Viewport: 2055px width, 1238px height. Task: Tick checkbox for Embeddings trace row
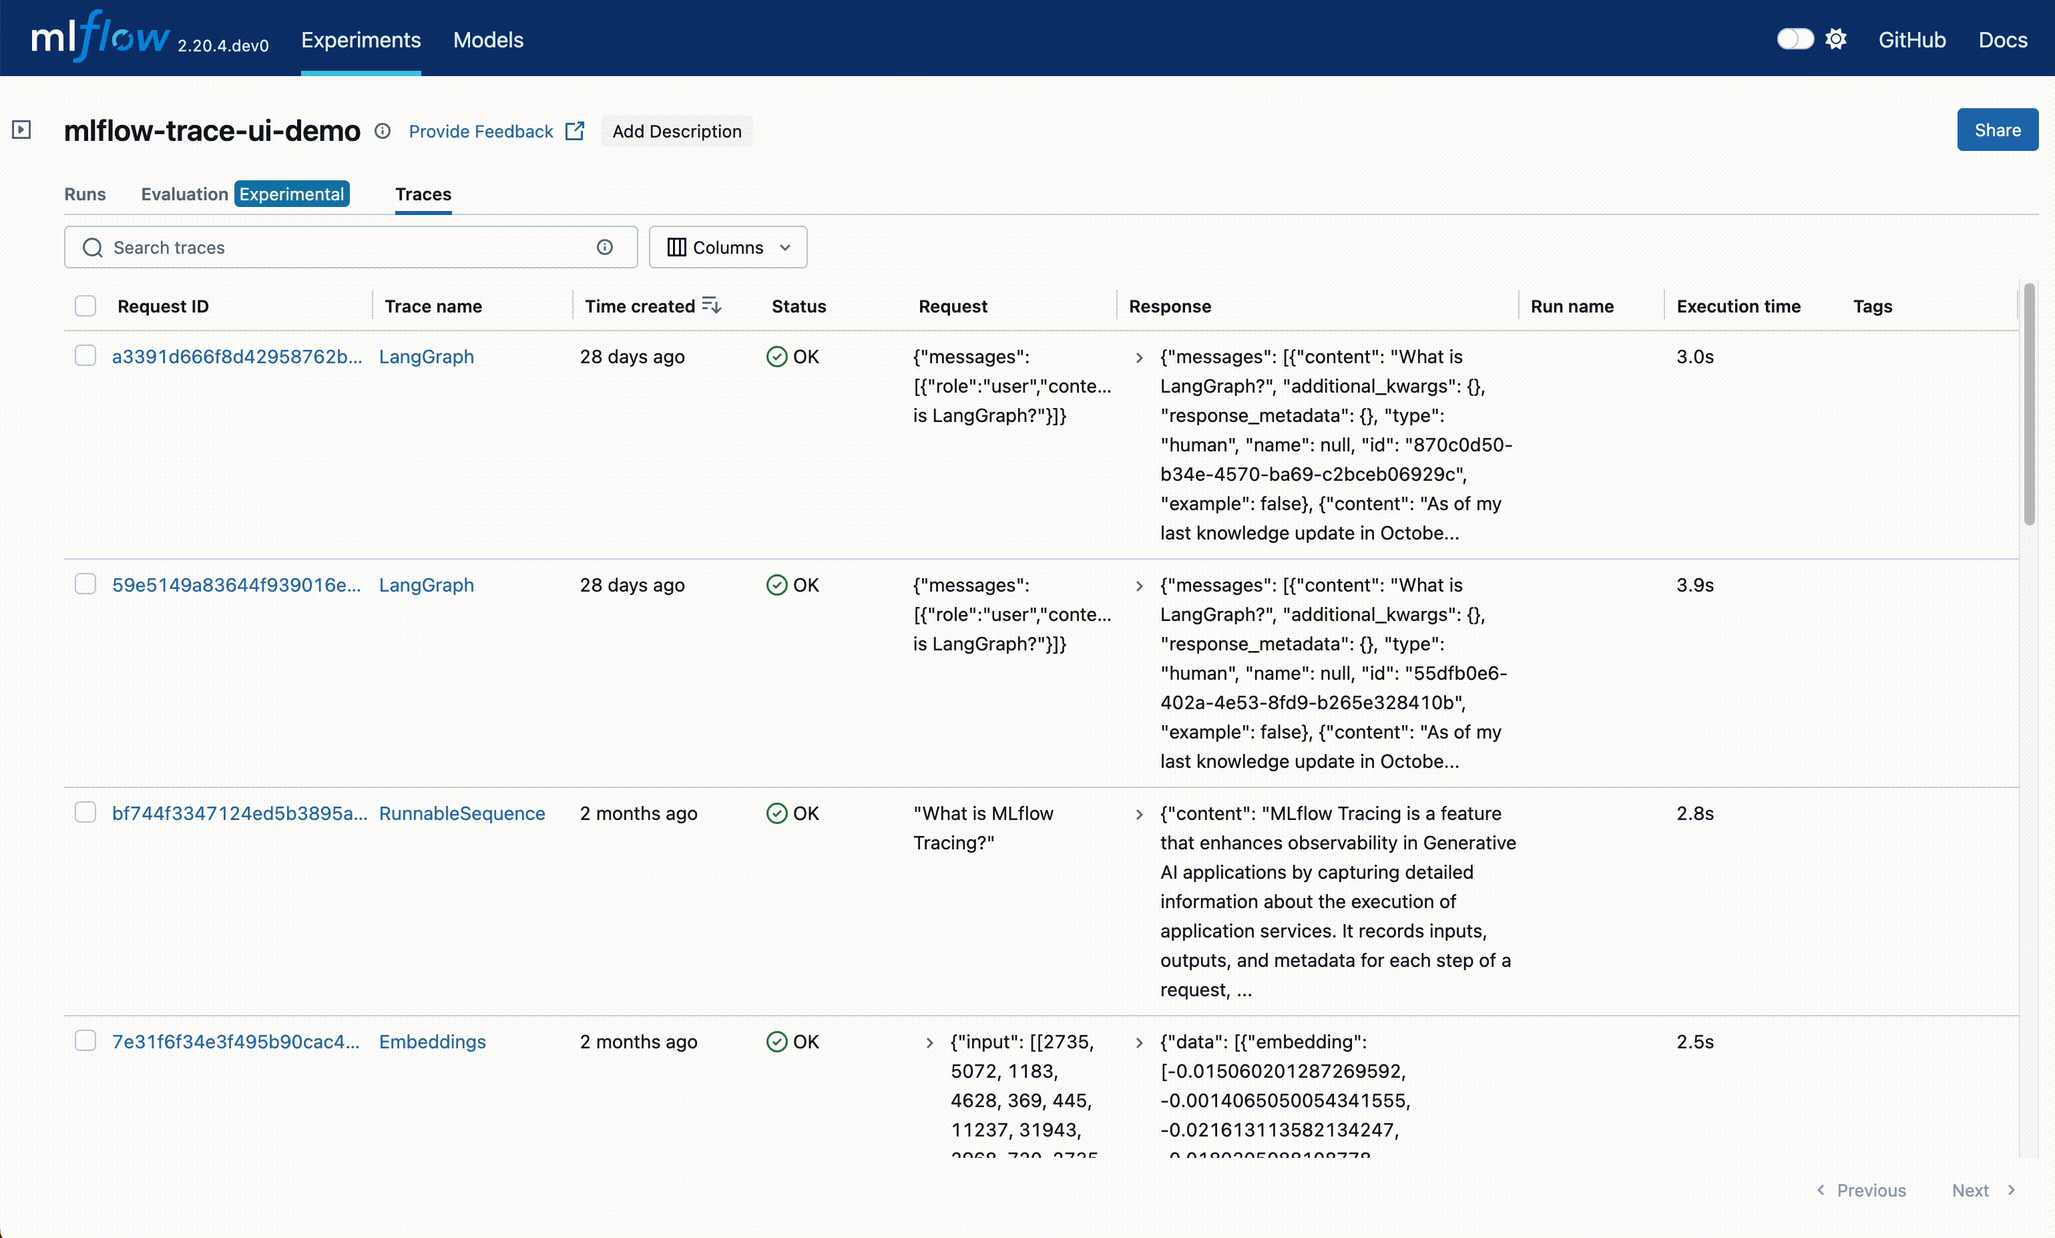[x=85, y=1040]
